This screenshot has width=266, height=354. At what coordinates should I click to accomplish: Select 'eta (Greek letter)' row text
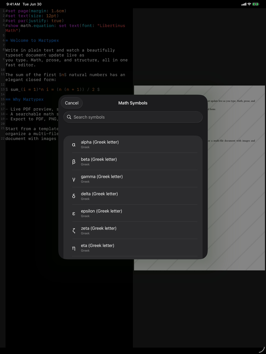tap(97, 246)
